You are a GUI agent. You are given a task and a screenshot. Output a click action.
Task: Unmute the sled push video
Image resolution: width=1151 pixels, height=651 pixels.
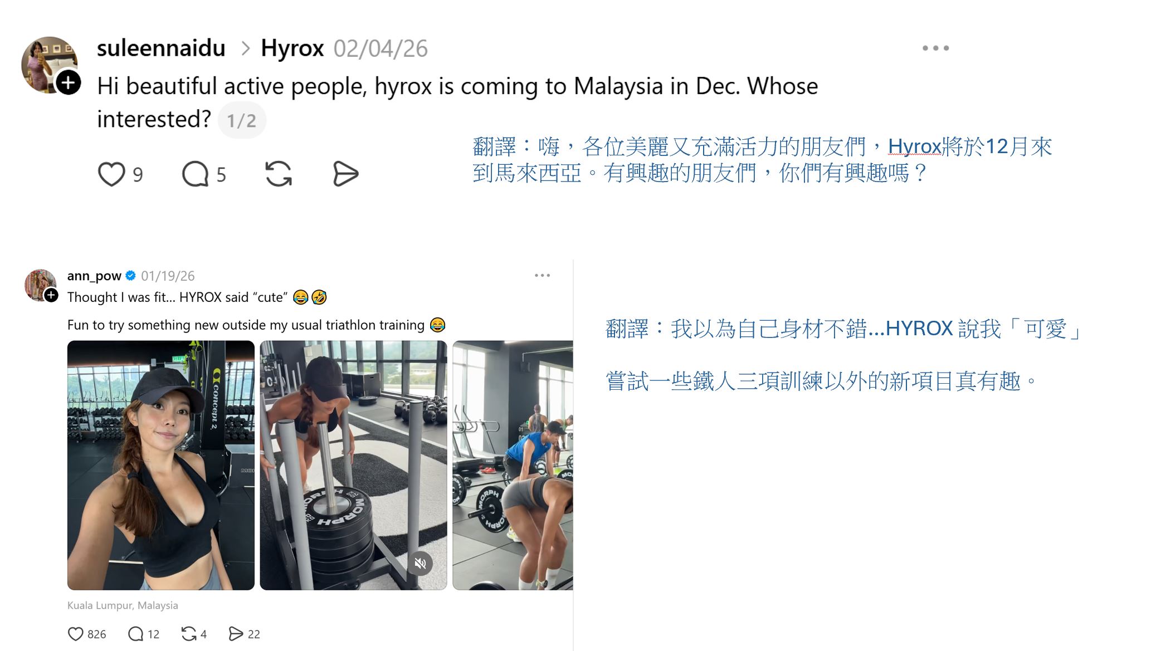(420, 564)
